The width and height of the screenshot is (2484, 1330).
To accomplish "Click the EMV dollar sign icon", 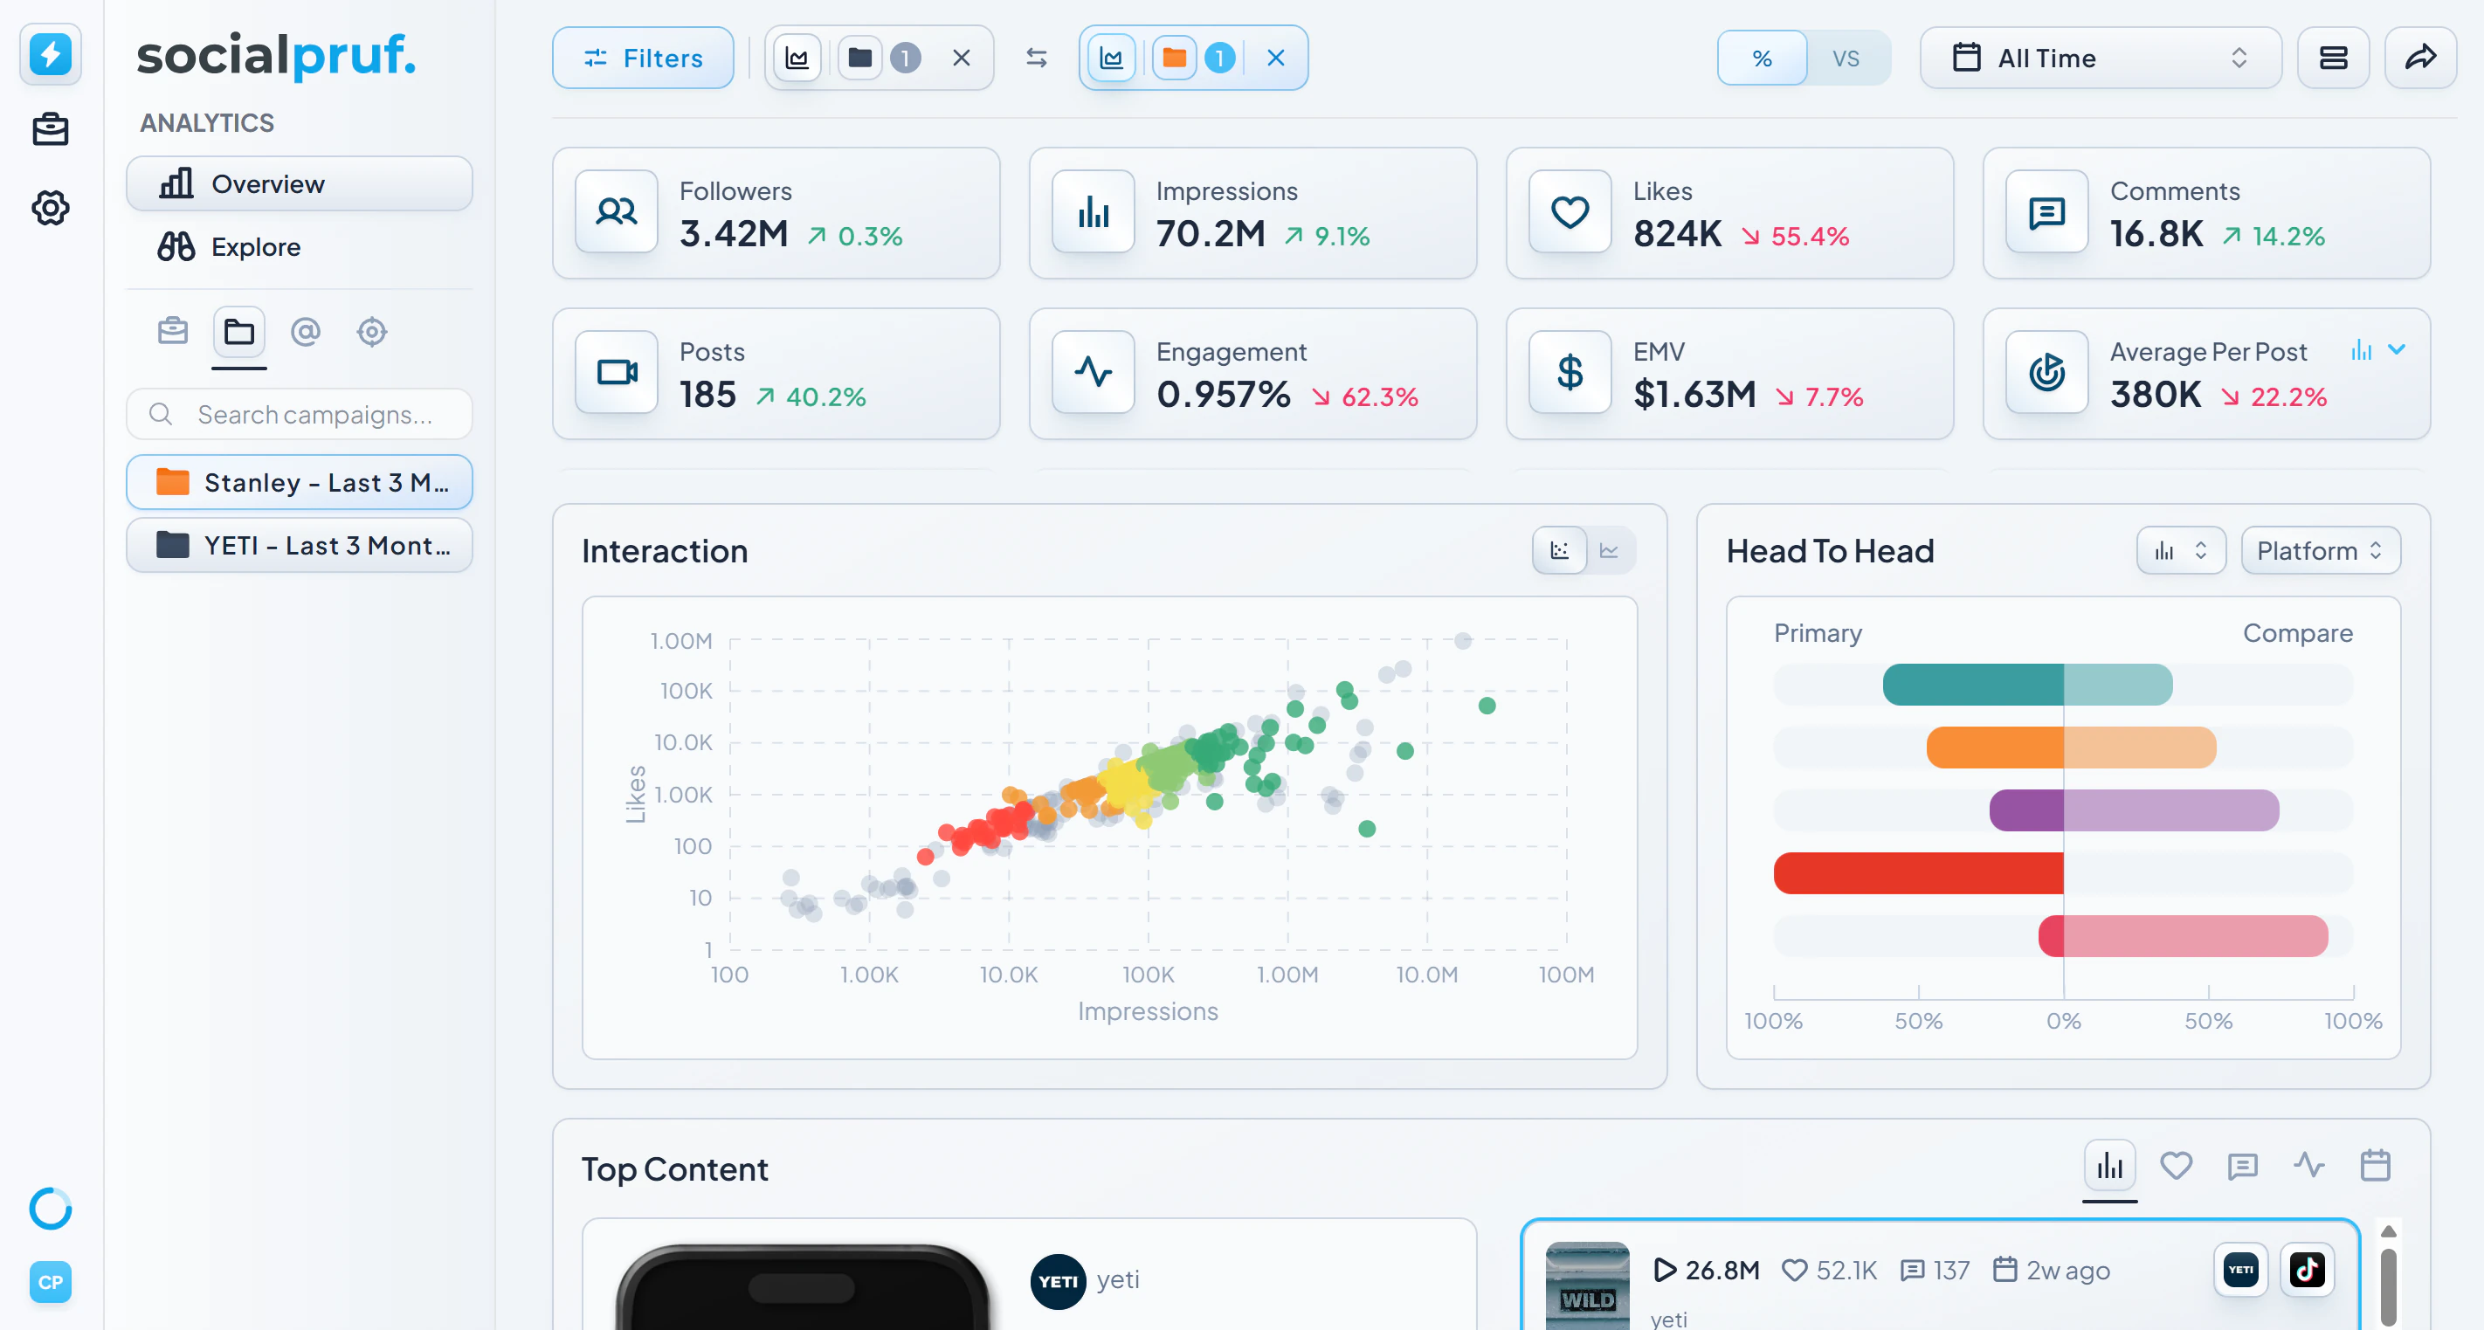I will tap(1570, 372).
